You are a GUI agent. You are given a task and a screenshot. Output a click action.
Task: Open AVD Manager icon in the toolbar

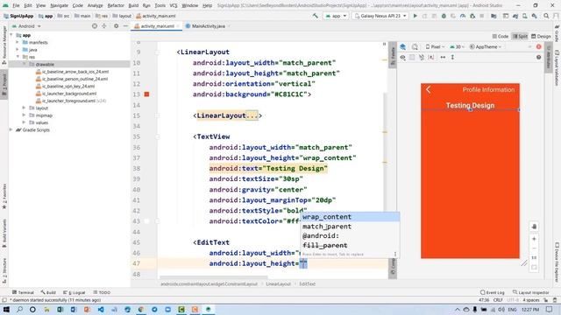[525, 16]
